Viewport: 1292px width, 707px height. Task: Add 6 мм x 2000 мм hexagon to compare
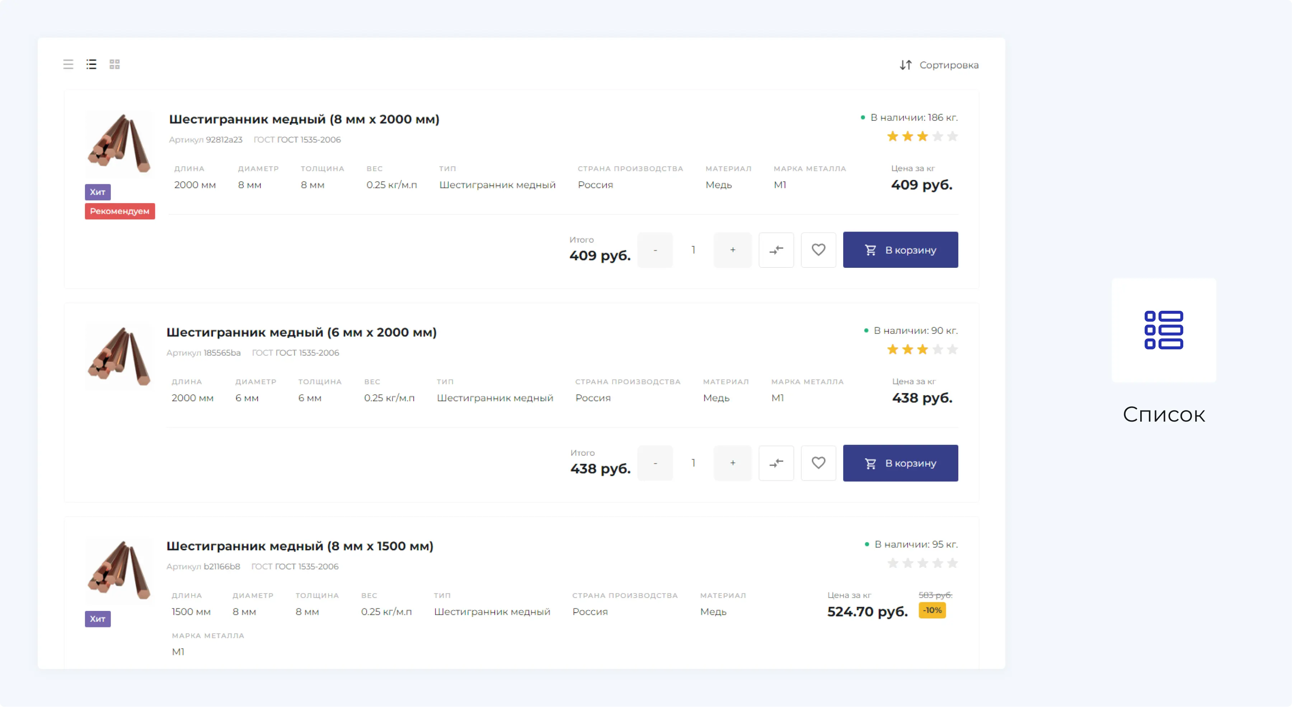click(x=776, y=463)
